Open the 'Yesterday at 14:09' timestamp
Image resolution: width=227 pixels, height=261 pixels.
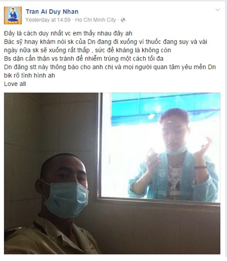tap(48, 20)
